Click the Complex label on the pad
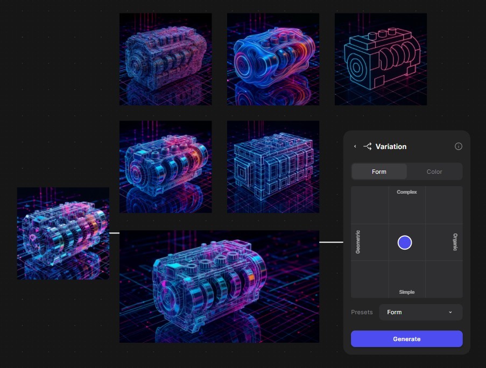 407,192
